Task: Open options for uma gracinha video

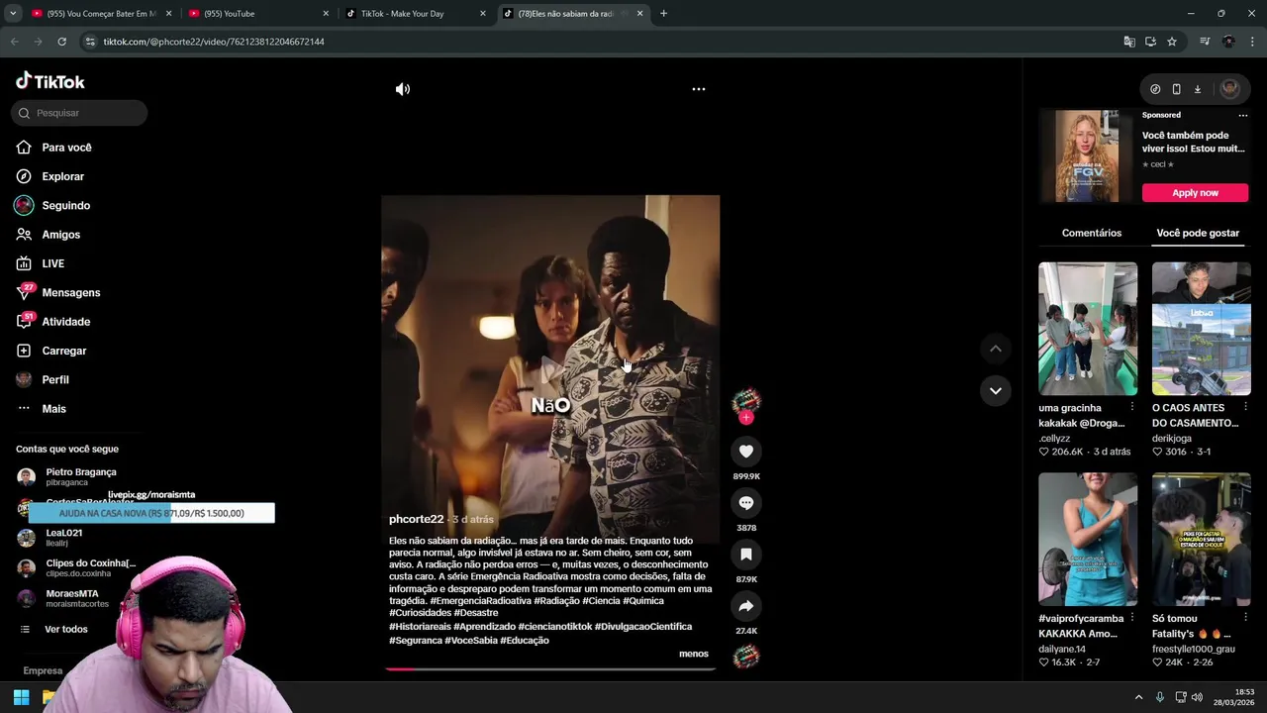Action: coord(1132,407)
